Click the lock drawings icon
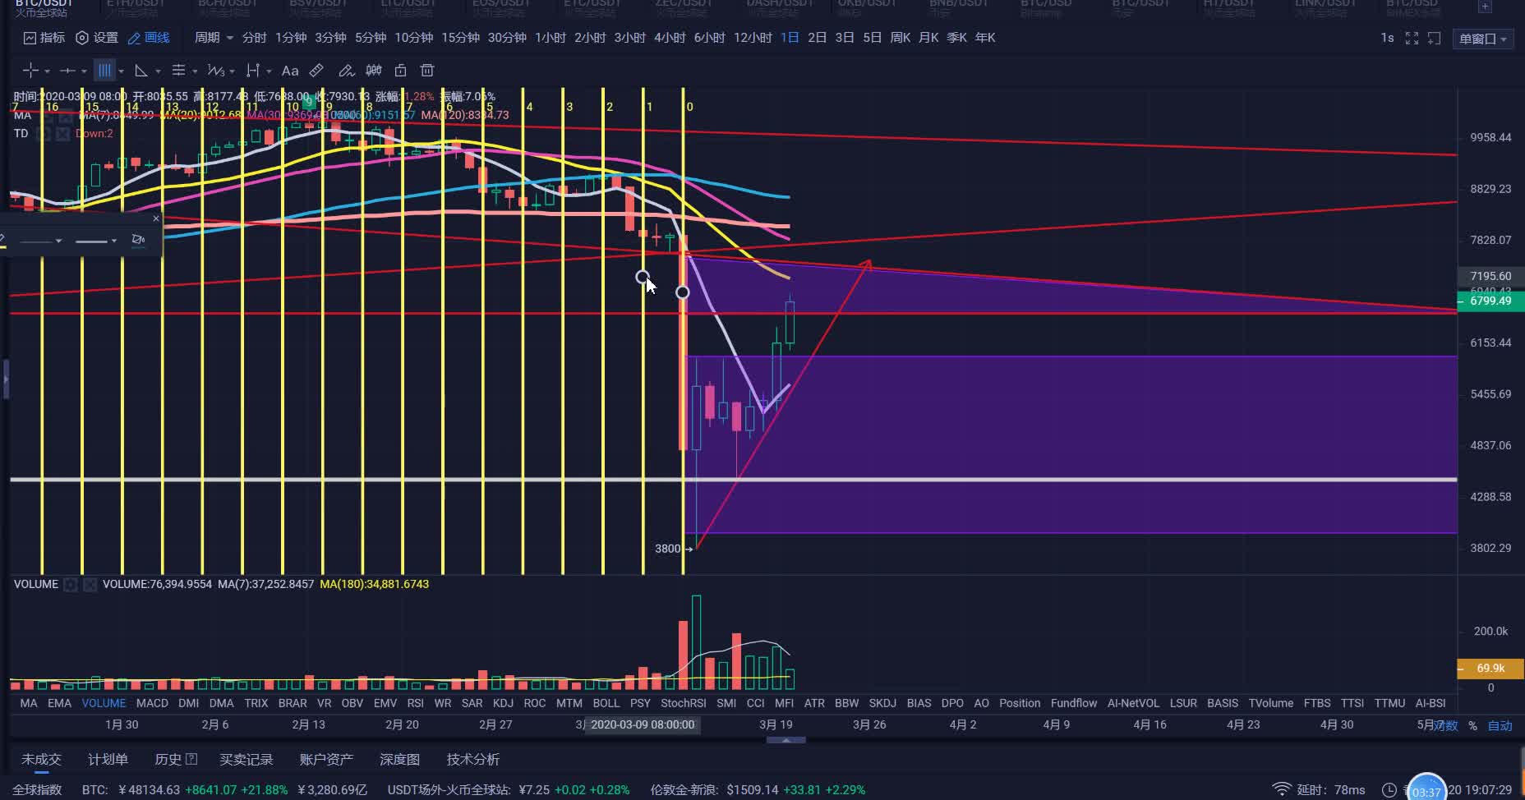 [x=400, y=71]
